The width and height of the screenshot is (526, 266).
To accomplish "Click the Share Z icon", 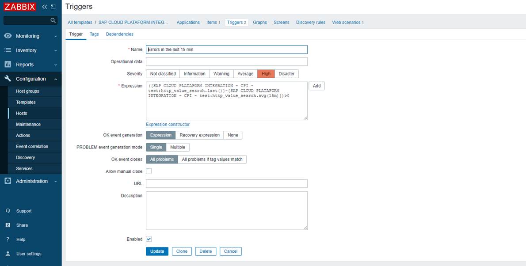I will click(x=8, y=225).
